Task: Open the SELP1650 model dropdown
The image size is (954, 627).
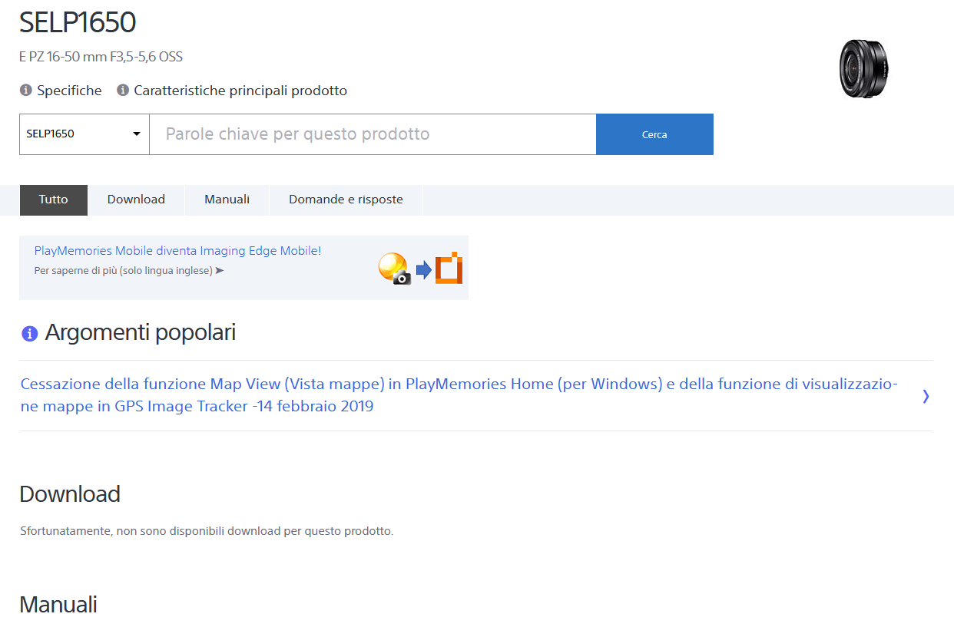Action: (84, 134)
